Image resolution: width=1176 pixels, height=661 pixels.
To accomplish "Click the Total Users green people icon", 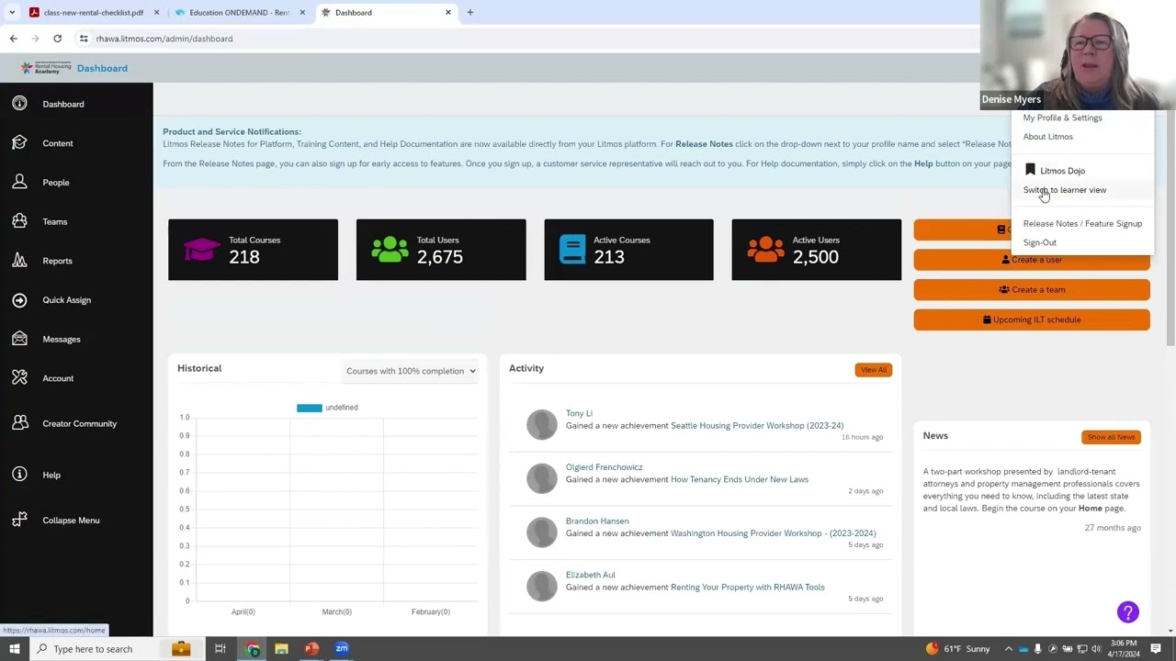I will pos(390,249).
